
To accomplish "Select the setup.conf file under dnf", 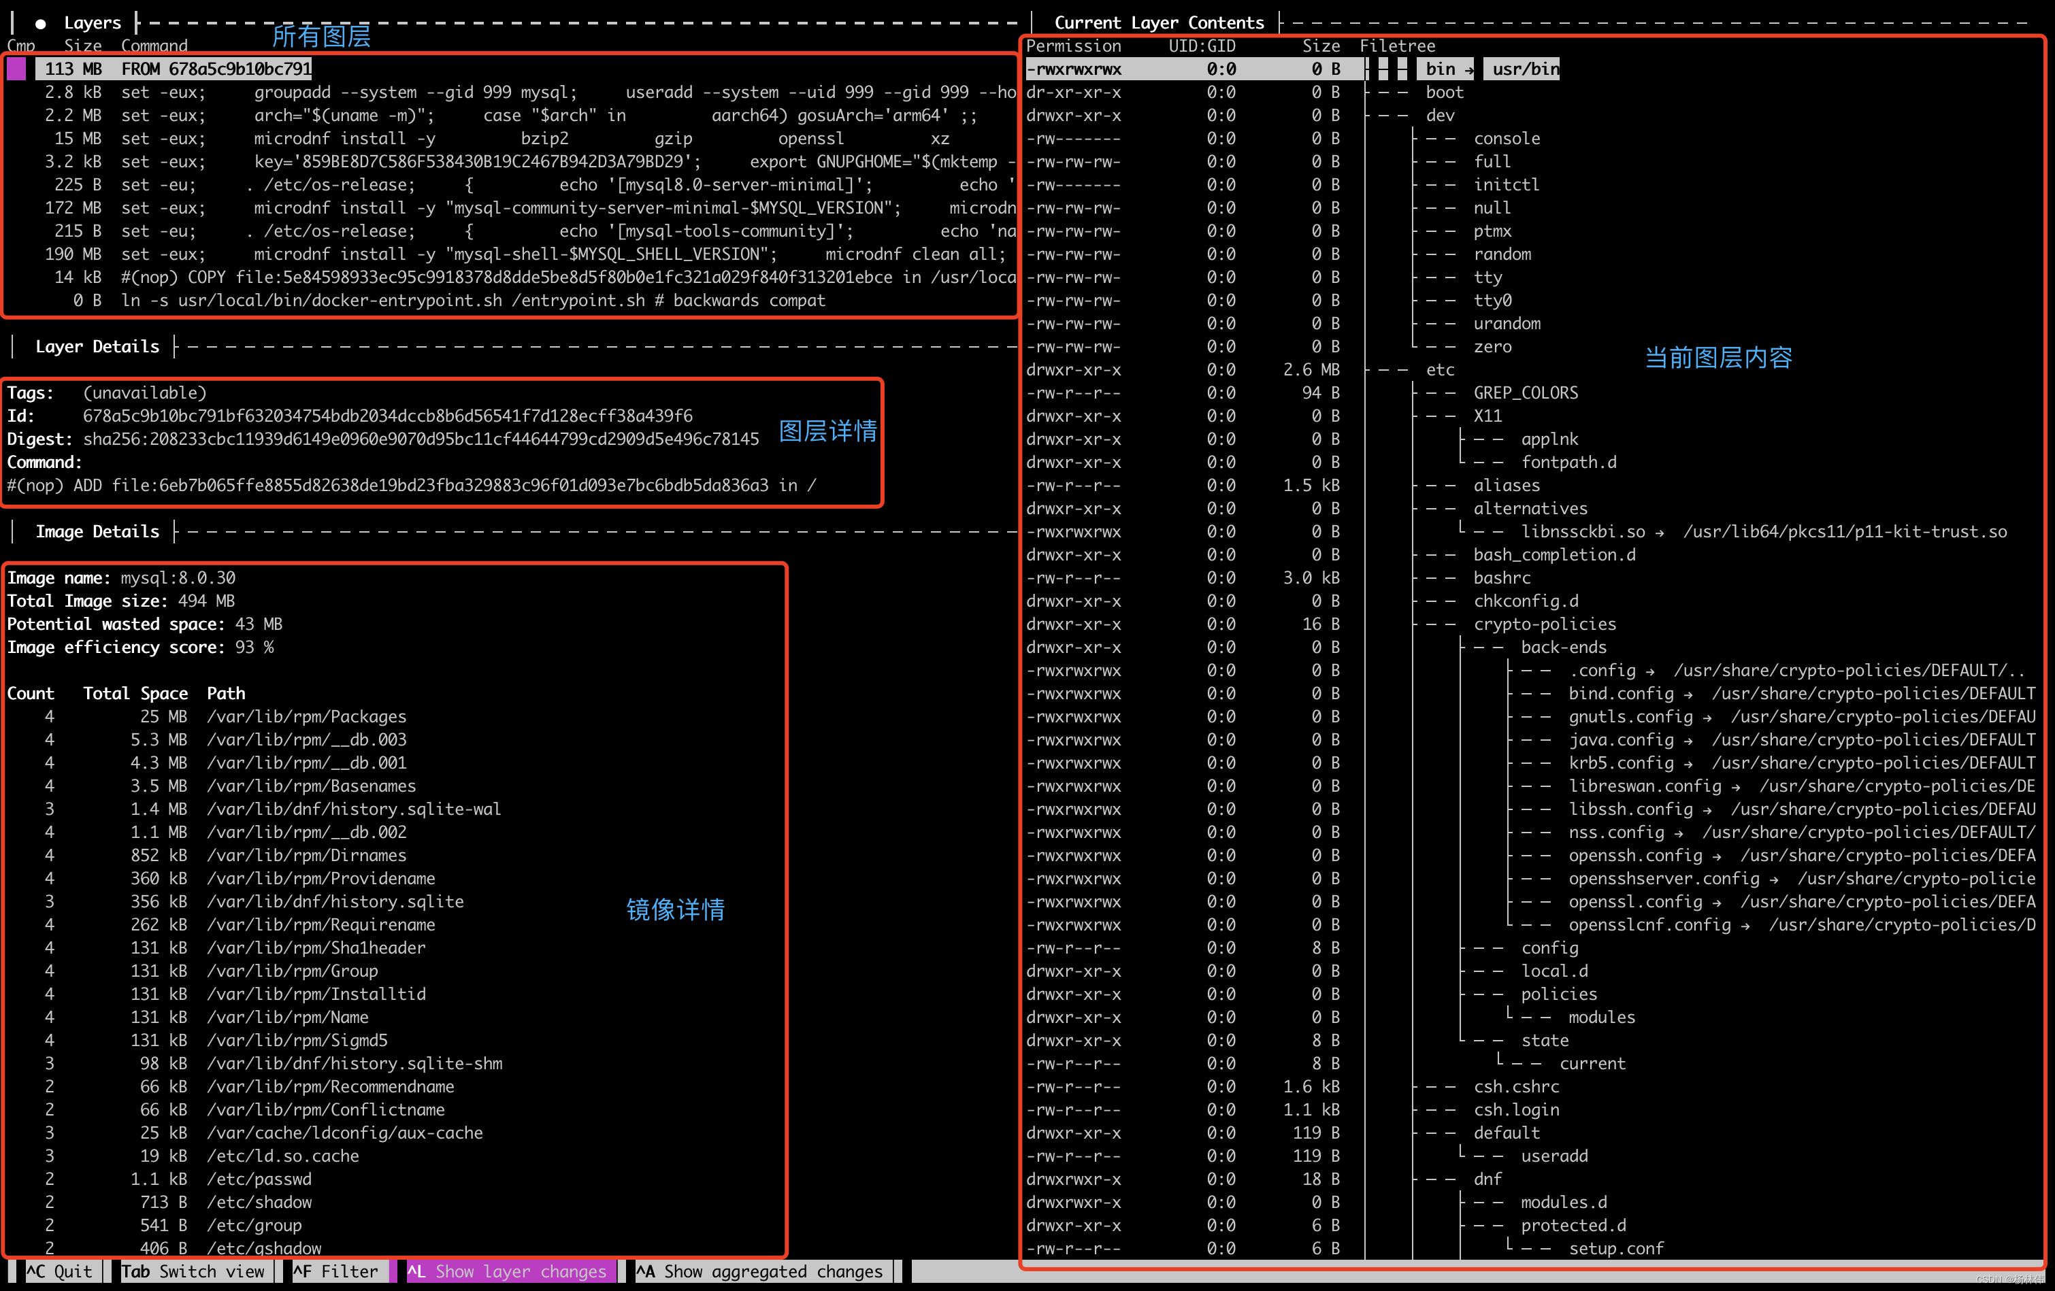I will point(1617,1247).
